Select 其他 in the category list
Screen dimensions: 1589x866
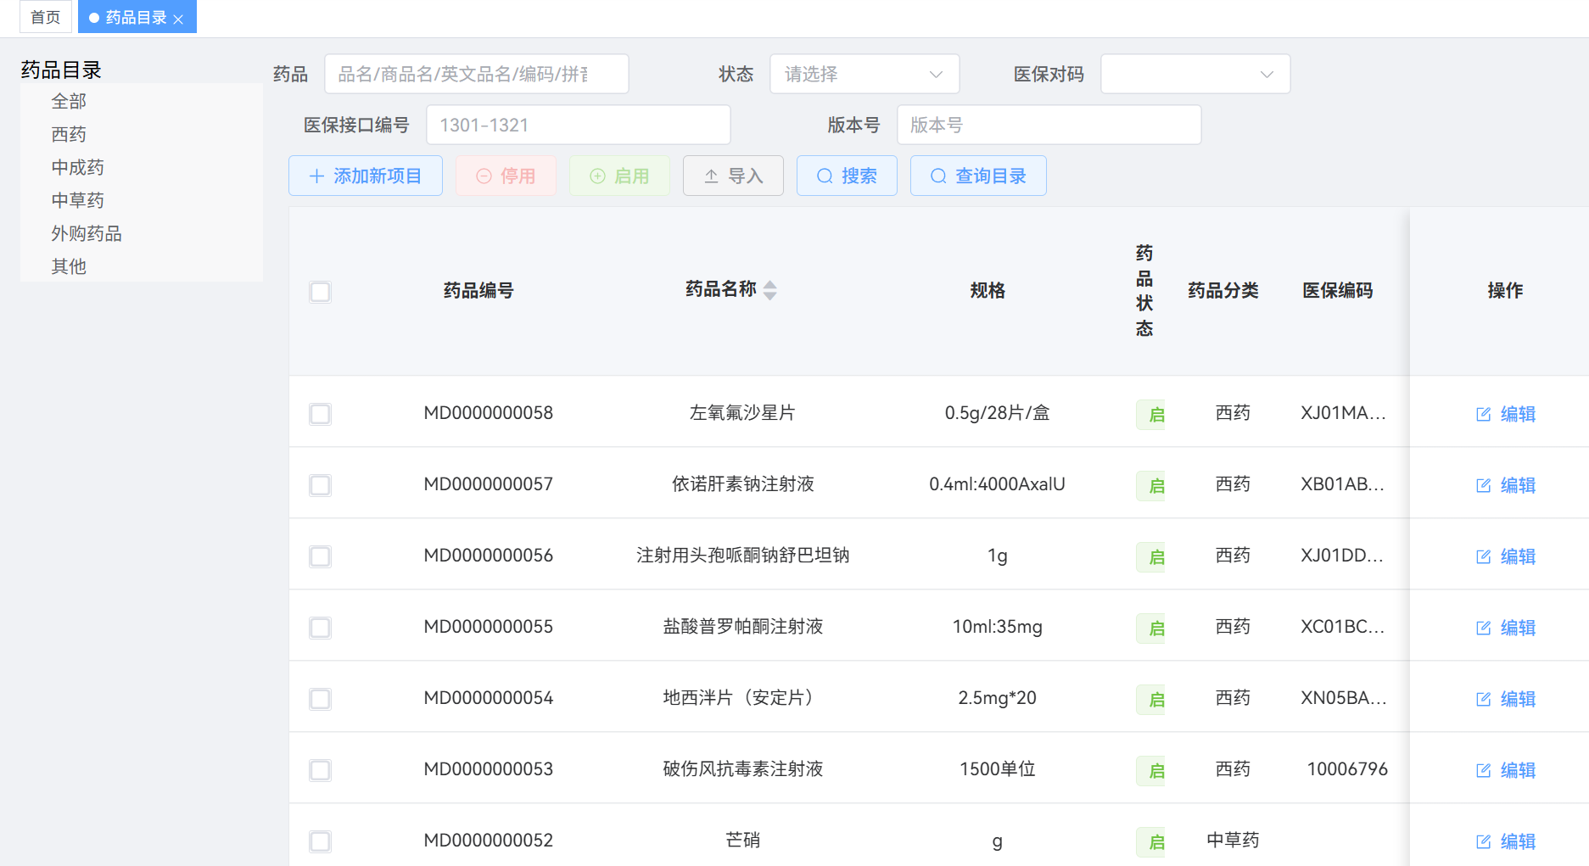click(x=69, y=266)
